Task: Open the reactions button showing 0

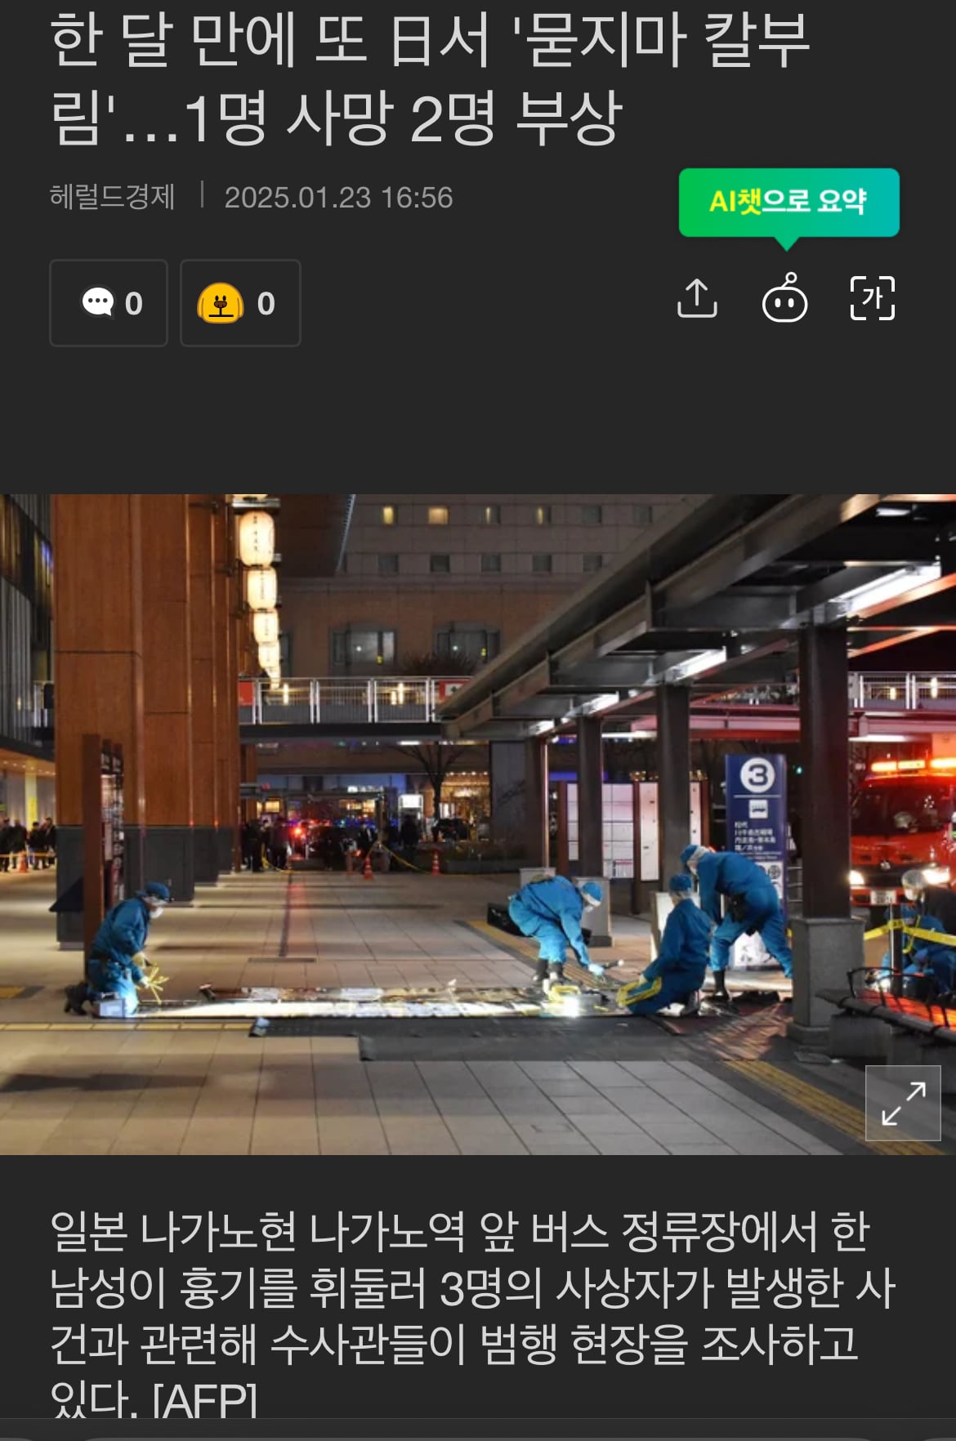Action: pos(240,303)
